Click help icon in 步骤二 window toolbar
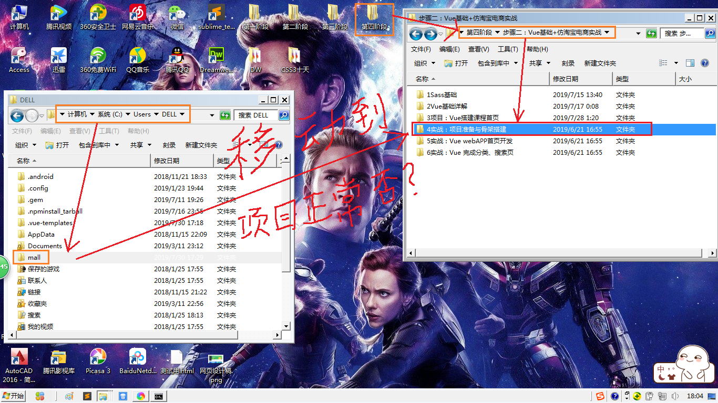This screenshot has height=403, width=718. tap(705, 63)
